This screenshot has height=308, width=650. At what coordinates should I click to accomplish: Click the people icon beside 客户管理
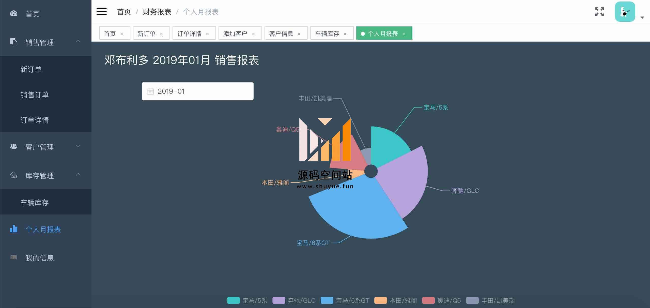pyautogui.click(x=14, y=146)
